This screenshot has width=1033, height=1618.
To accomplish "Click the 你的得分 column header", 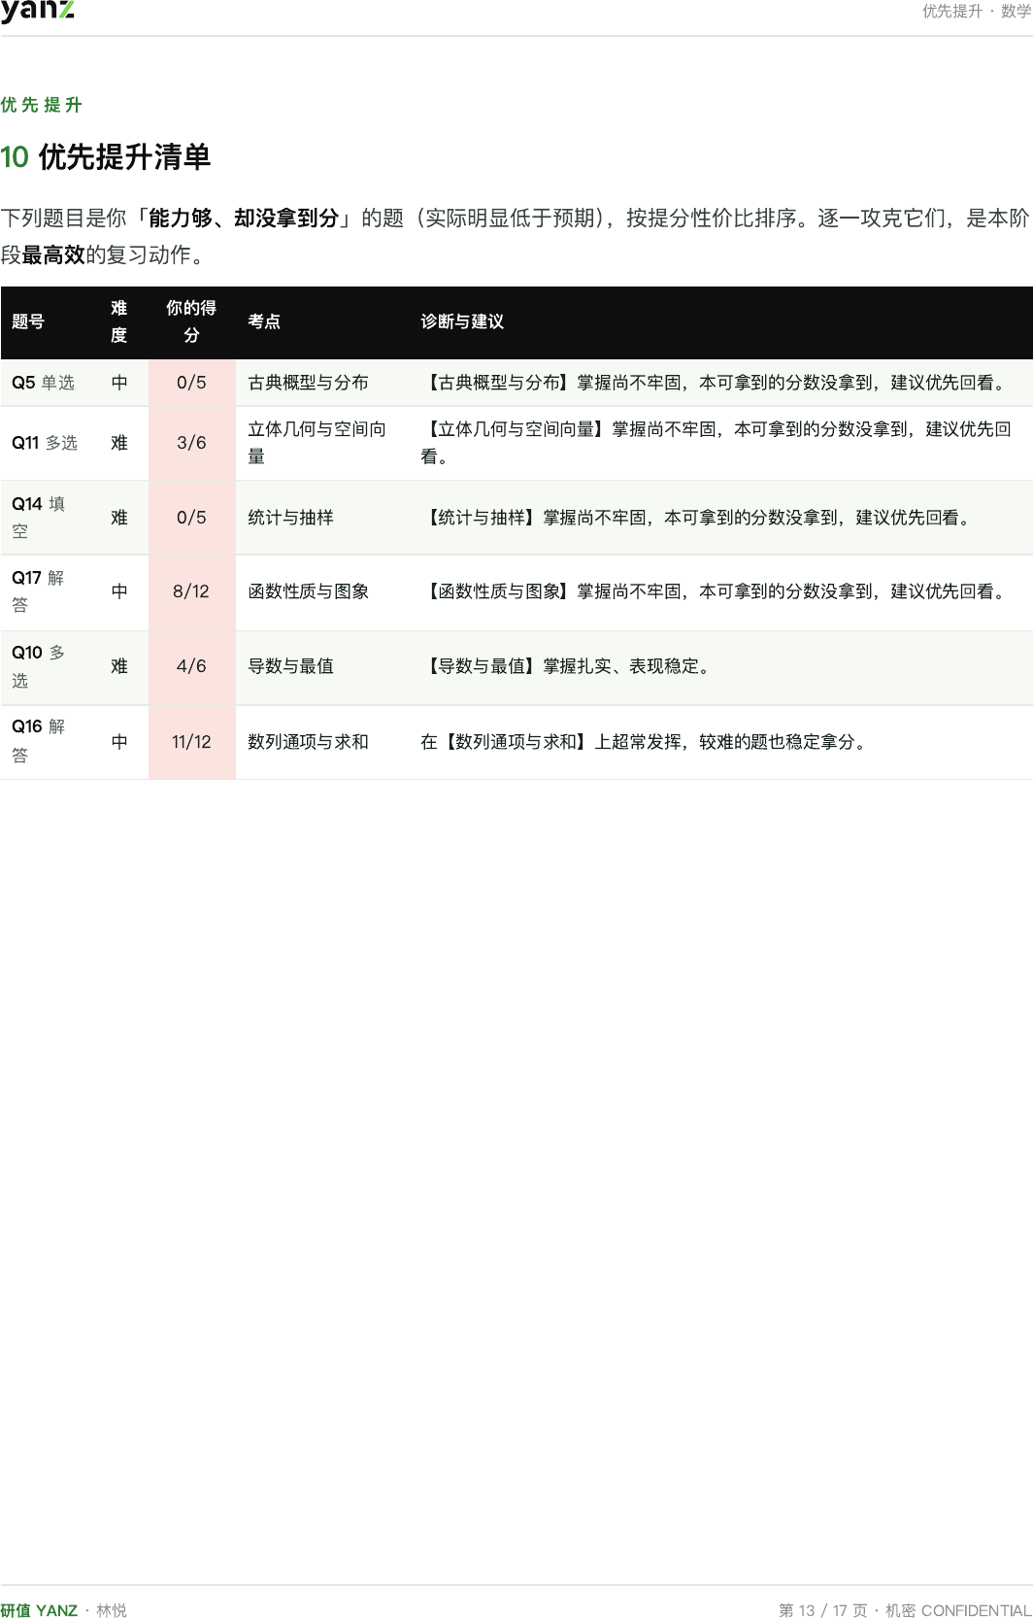I will tap(191, 321).
